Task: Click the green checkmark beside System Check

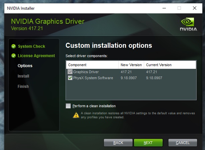Action: click(x=14, y=46)
